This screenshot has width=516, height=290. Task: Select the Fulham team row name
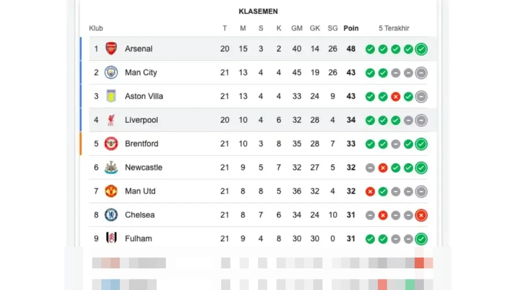pos(139,239)
